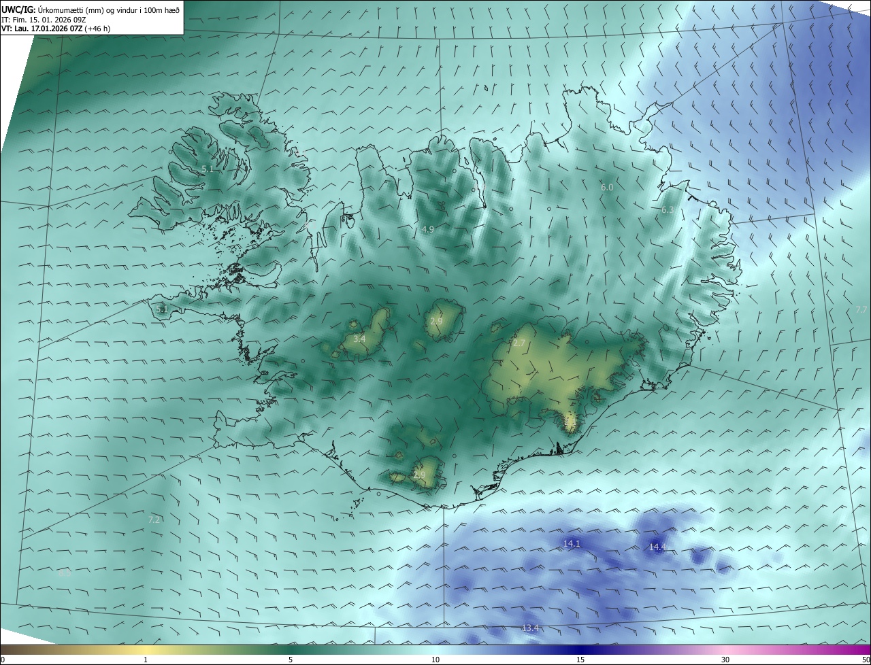Click the colorbar tick label 50

[866, 660]
